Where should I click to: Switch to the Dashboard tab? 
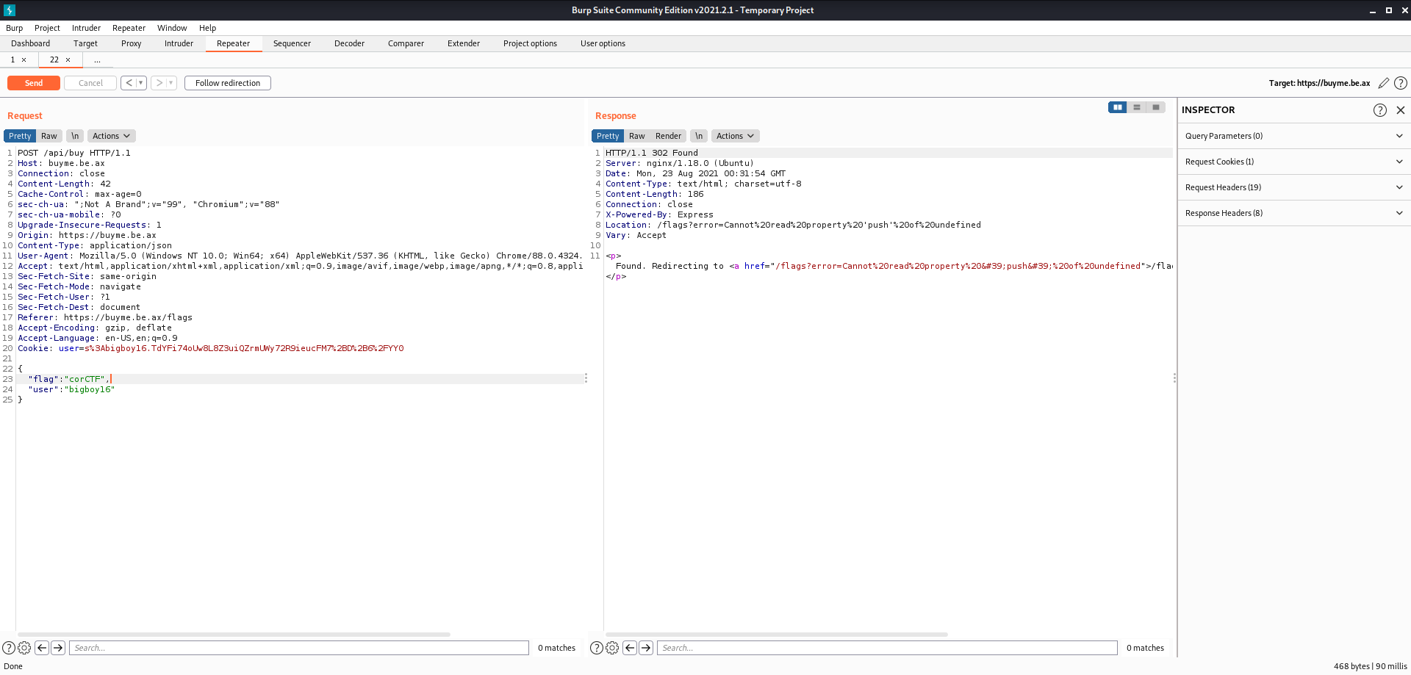pyautogui.click(x=31, y=43)
